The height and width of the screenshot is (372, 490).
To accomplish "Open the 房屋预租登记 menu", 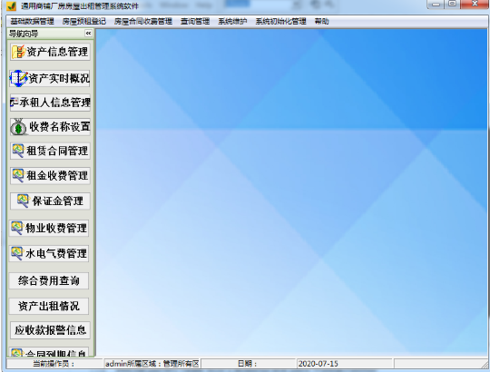I will (x=84, y=21).
